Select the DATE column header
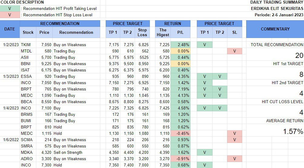Viewport: 304px width, 168px height. [x=10, y=29]
